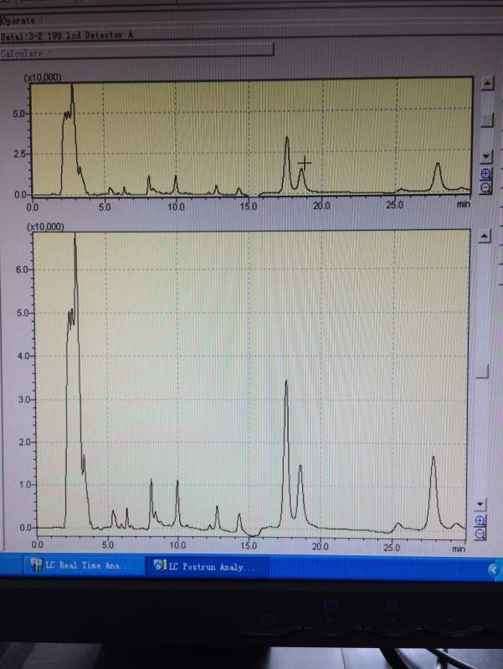Click the (x10,000) scale label of lower chromatogram
Viewport: 503px width, 669px height.
(45, 227)
